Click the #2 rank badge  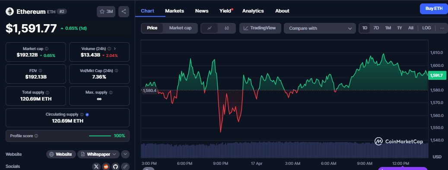[62, 12]
